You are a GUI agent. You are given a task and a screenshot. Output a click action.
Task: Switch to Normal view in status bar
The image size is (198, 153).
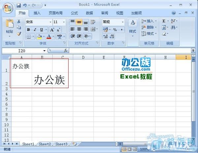point(124,149)
